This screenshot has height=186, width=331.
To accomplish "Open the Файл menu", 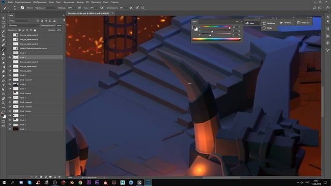I will click(x=10, y=2).
